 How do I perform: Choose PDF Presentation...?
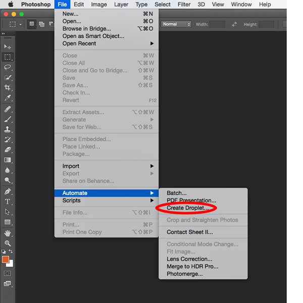(x=203, y=200)
